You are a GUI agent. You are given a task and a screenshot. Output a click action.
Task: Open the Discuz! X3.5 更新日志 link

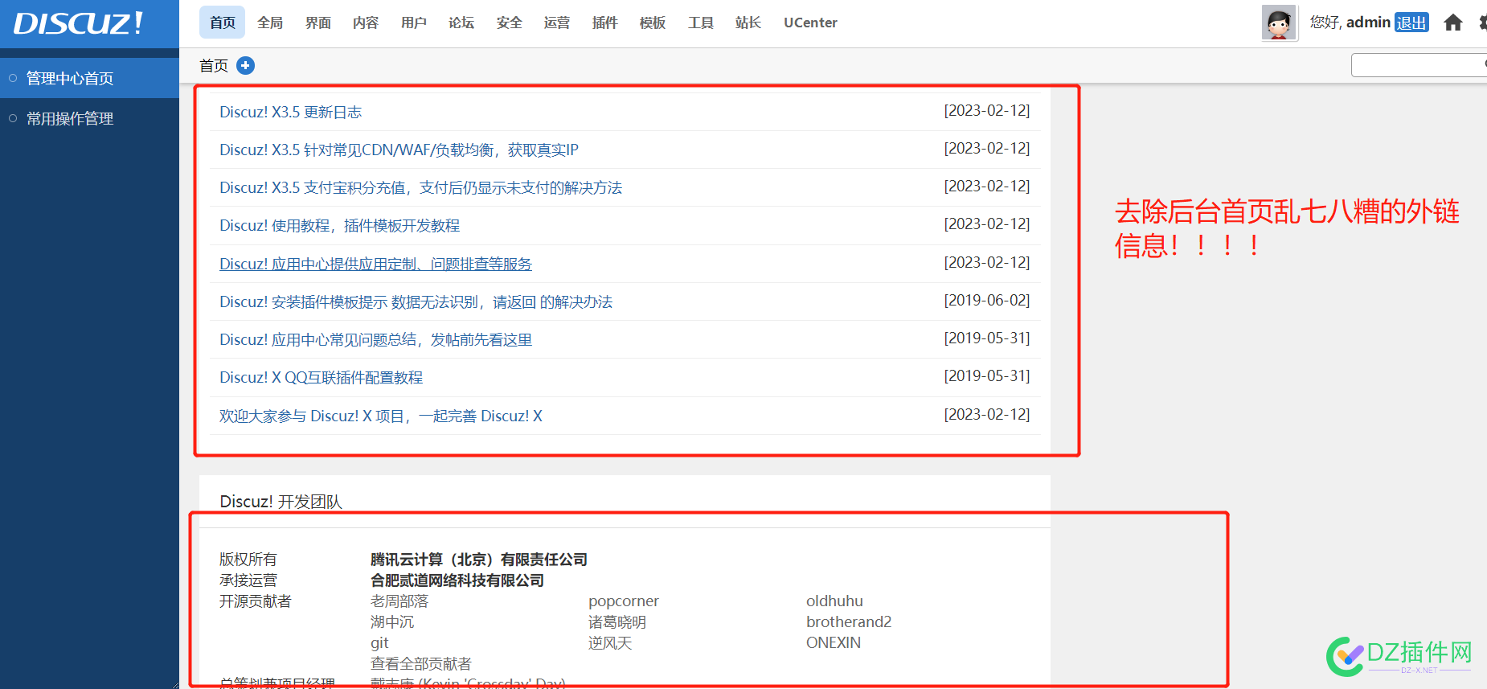291,112
